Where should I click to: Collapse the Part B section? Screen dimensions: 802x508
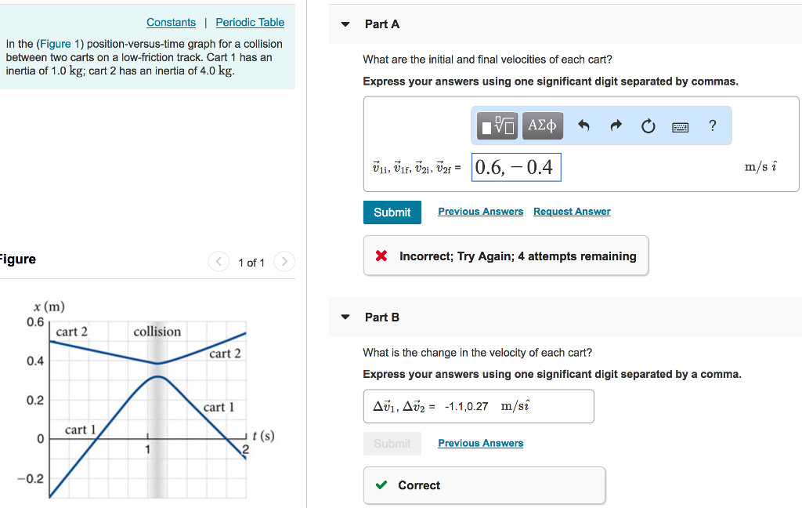tap(345, 317)
